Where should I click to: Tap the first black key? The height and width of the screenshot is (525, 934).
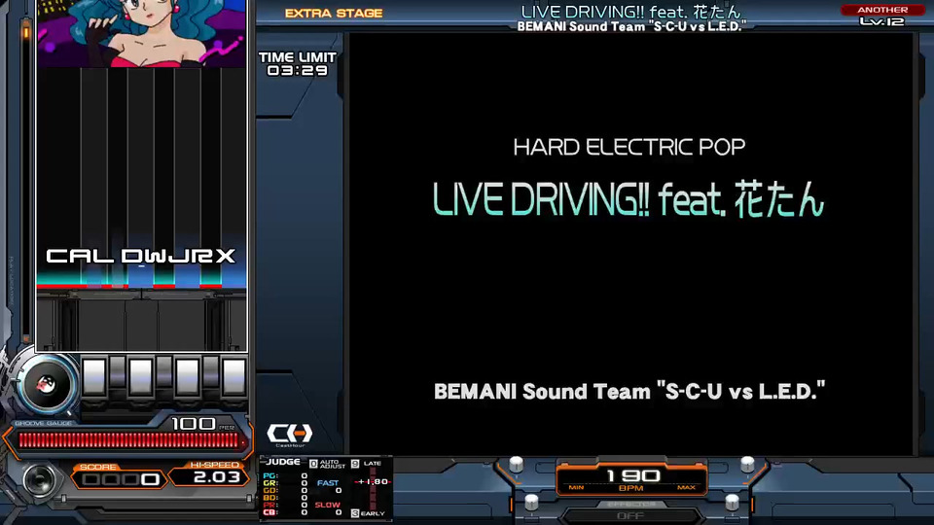point(118,371)
